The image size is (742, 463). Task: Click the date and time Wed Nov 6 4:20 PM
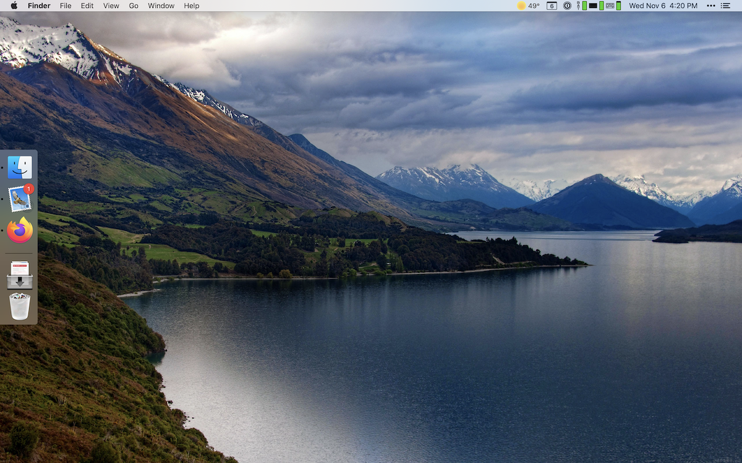pyautogui.click(x=663, y=6)
